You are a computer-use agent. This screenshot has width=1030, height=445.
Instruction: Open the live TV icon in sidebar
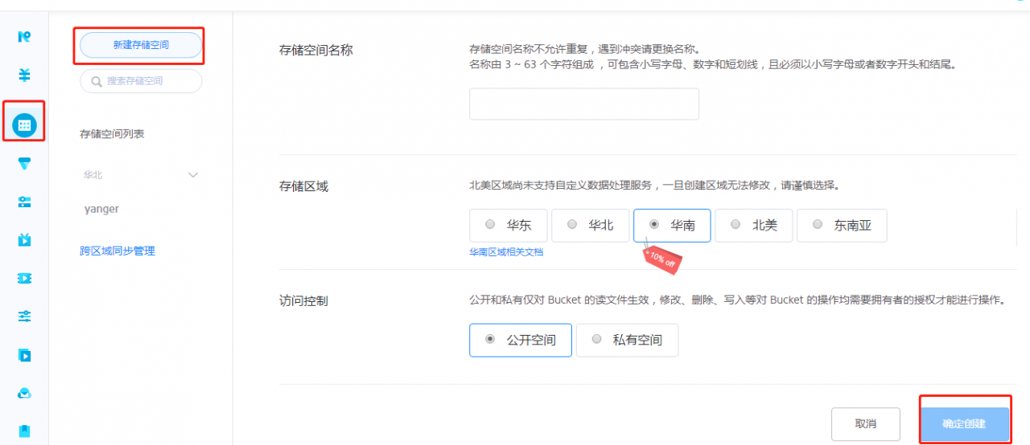click(24, 239)
